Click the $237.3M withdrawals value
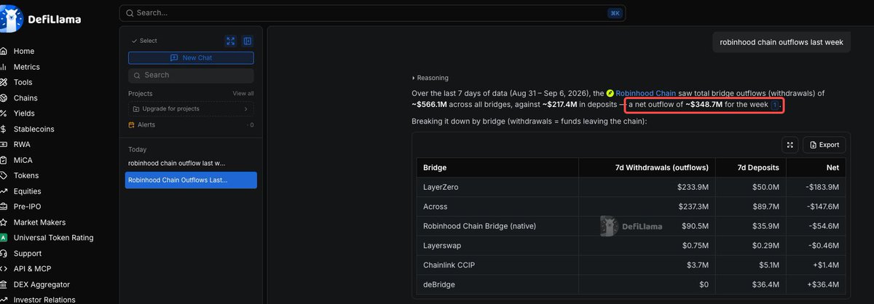The image size is (874, 304). click(x=691, y=207)
